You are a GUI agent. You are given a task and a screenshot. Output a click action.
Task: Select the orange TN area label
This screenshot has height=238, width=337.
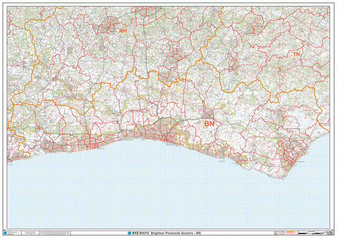pos(296,54)
